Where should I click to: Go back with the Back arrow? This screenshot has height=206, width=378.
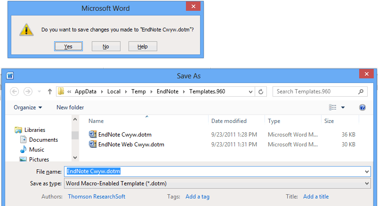(x=15, y=92)
